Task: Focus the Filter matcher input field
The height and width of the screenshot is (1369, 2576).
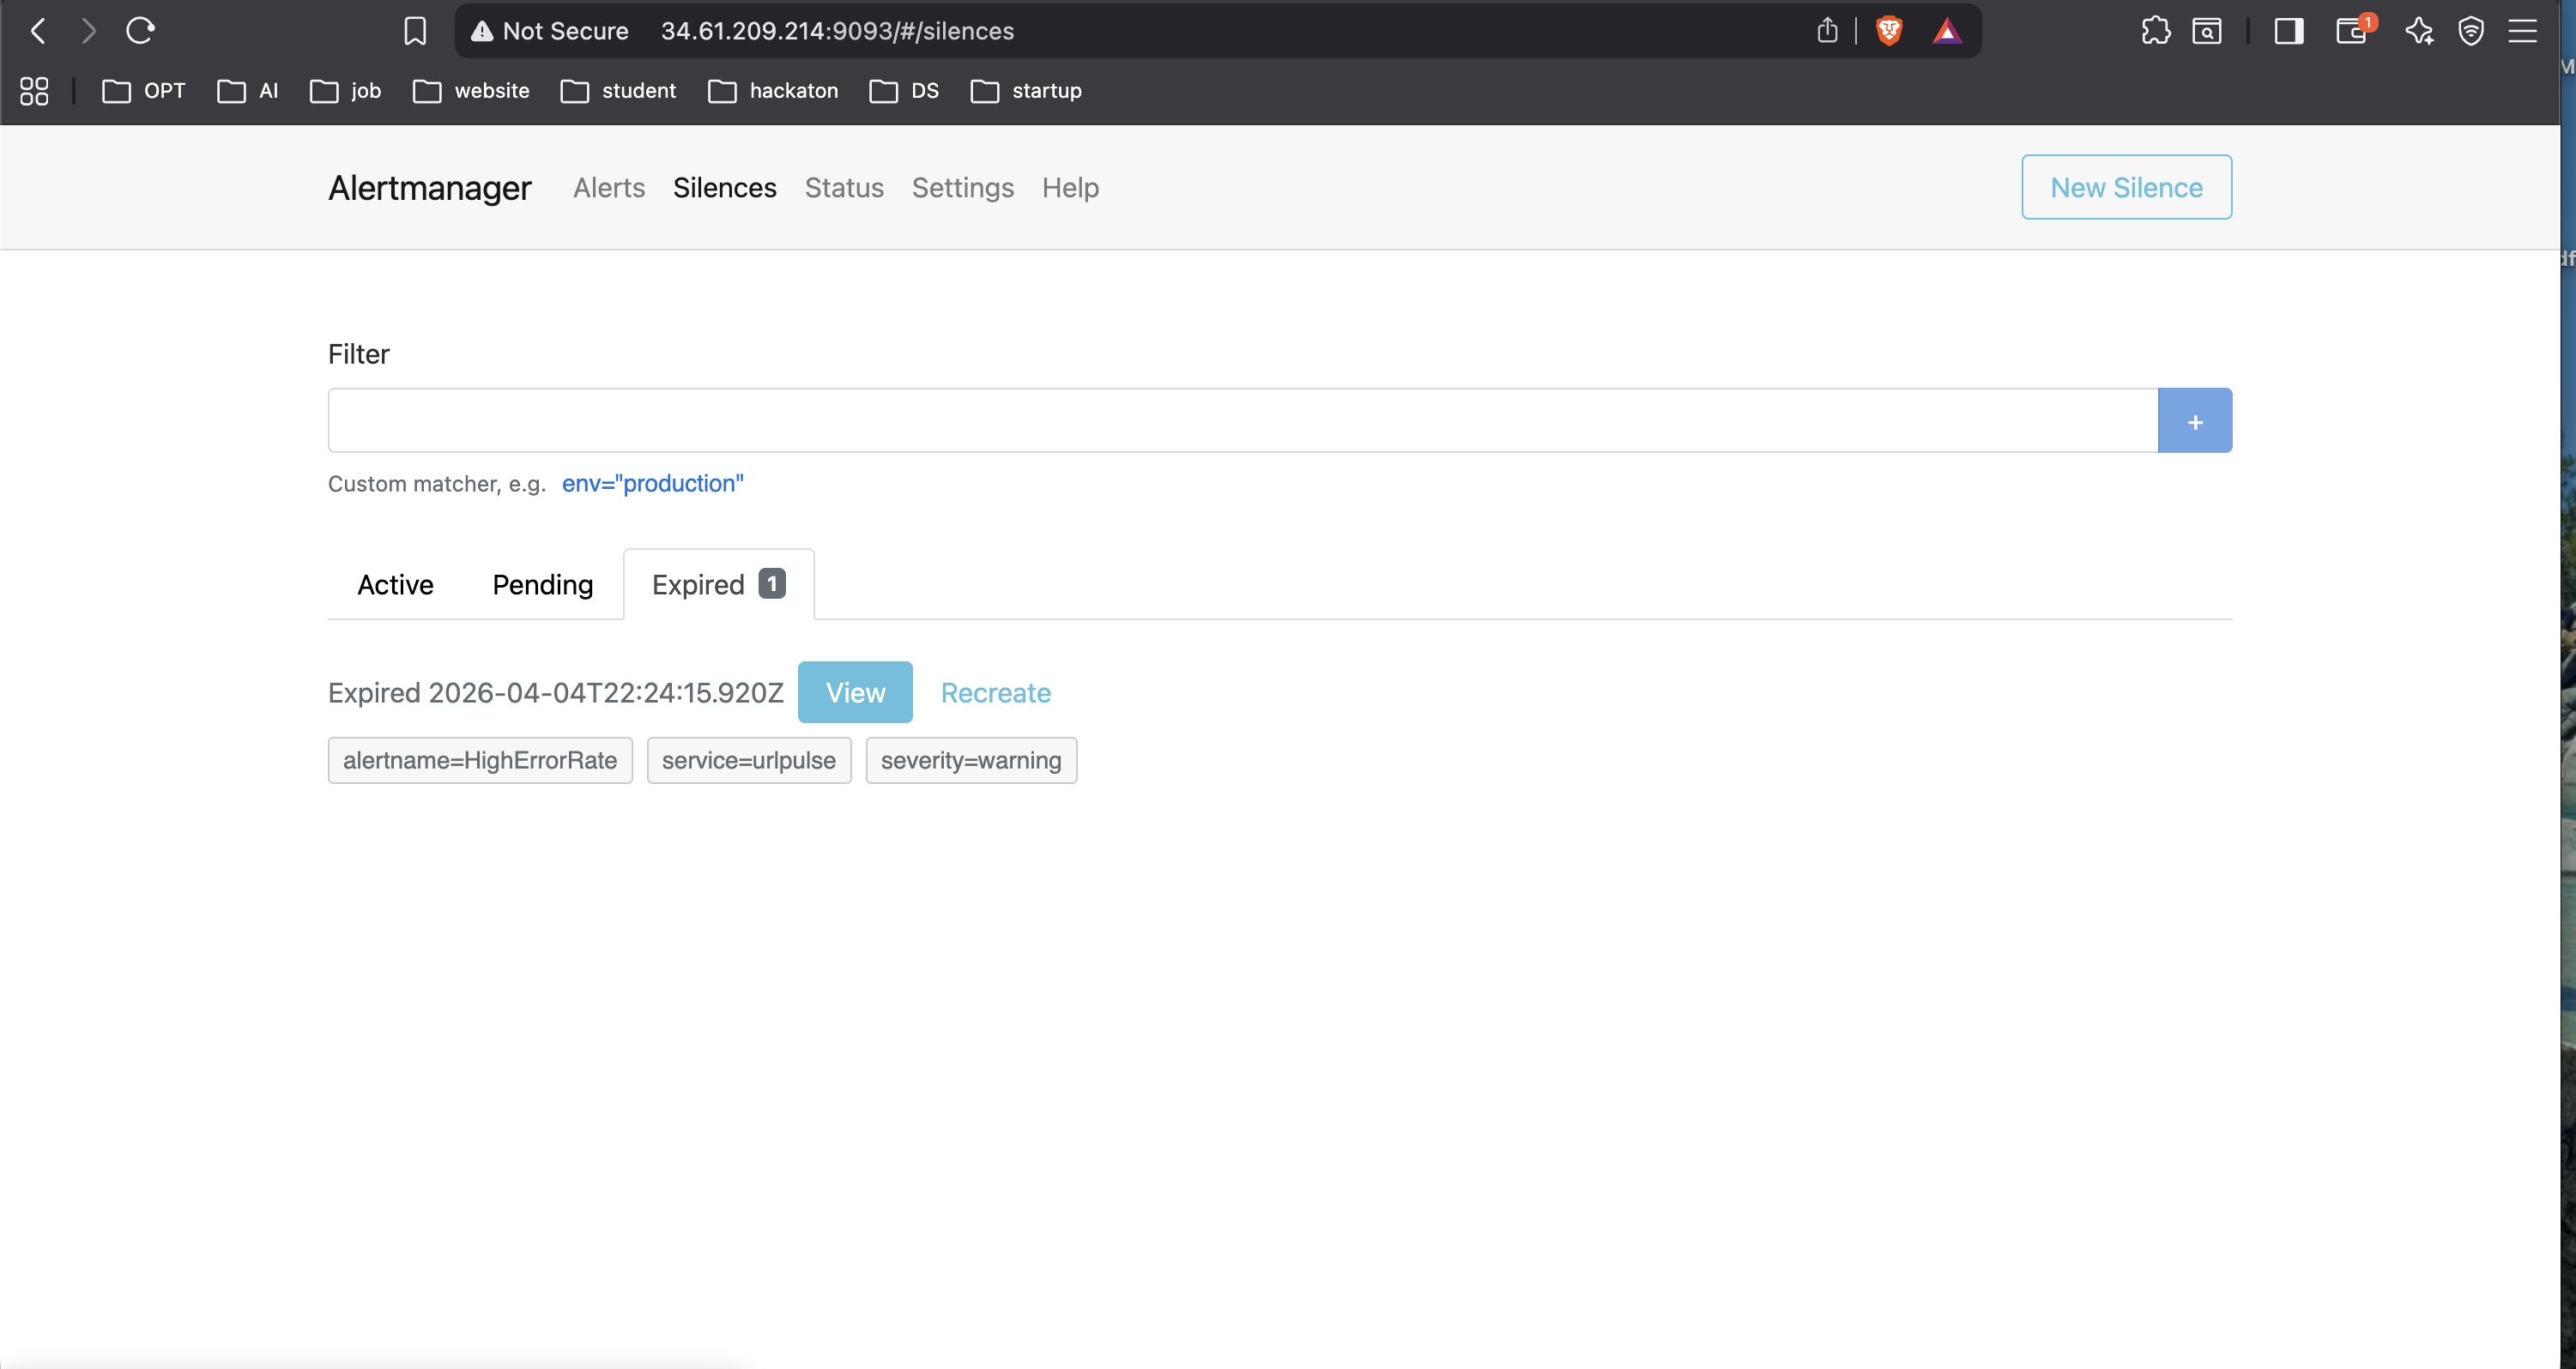Action: (1242, 420)
